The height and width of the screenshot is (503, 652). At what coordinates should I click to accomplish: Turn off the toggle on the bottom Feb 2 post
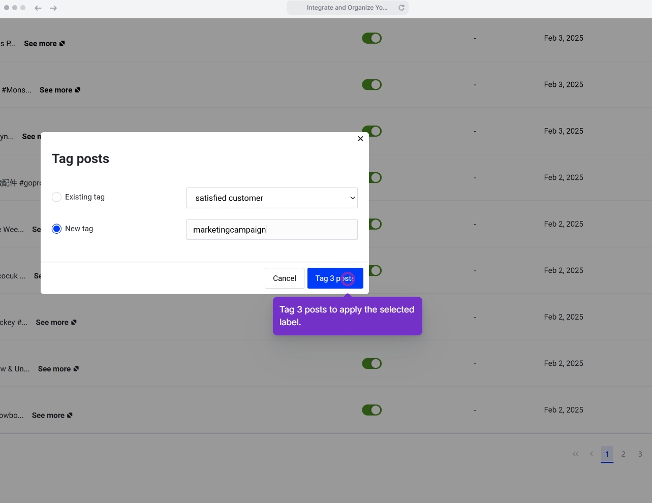pos(371,410)
